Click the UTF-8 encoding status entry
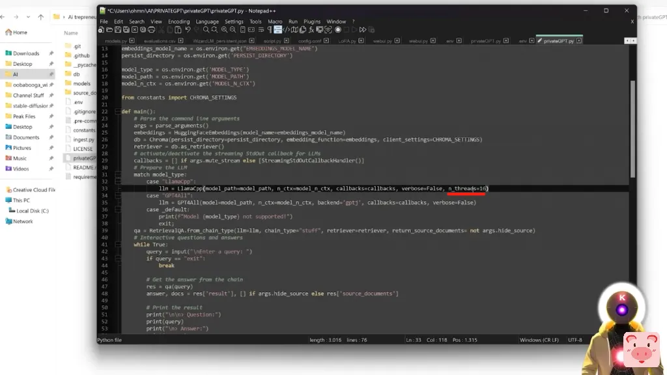This screenshot has width=667, height=375. (x=575, y=340)
